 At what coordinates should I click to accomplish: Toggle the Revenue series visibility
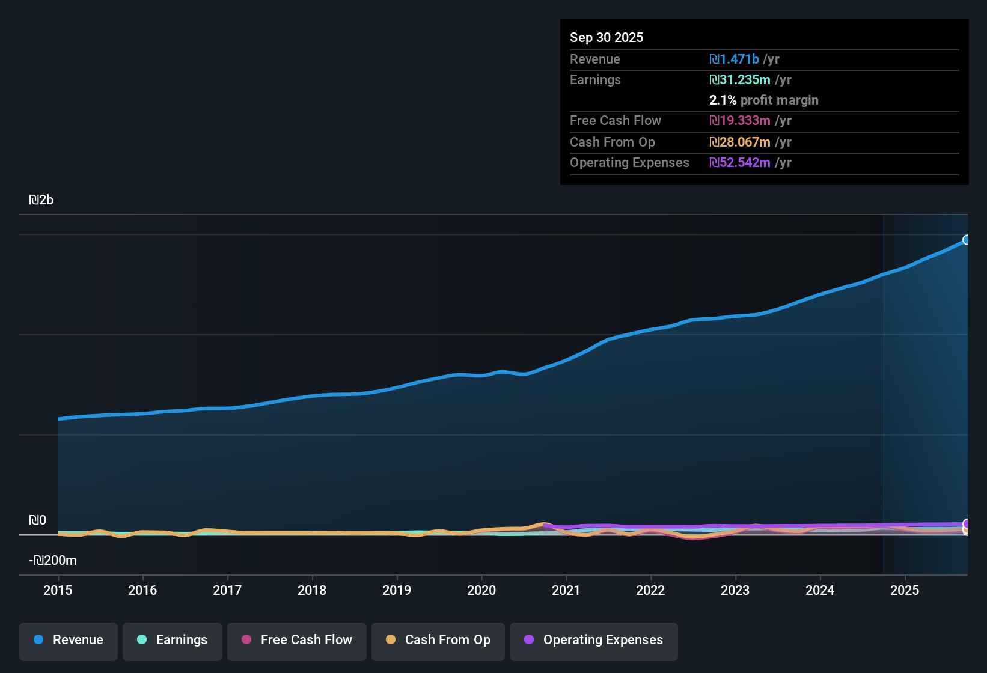point(68,640)
